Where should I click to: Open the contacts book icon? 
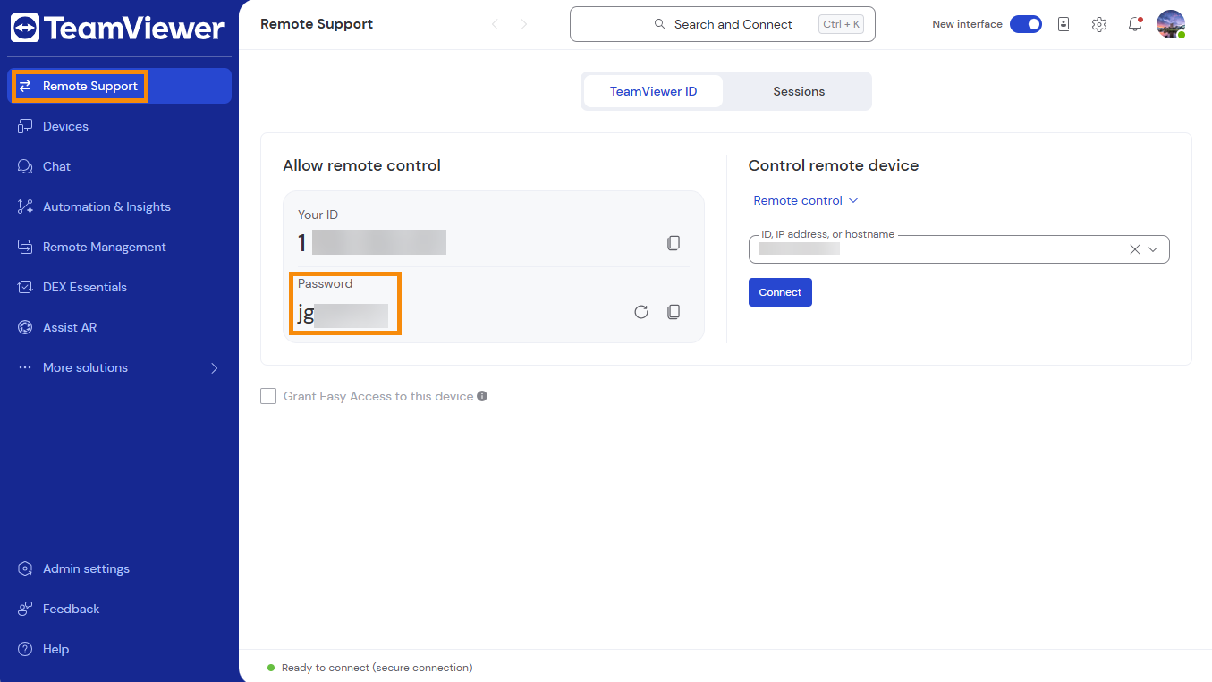click(x=1064, y=25)
